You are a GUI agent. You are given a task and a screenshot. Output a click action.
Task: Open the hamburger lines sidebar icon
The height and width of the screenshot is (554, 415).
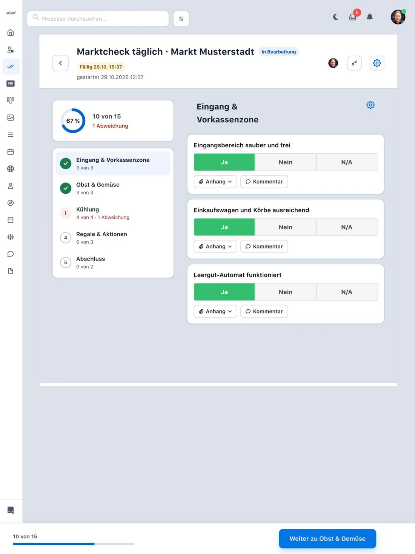[x=11, y=135]
